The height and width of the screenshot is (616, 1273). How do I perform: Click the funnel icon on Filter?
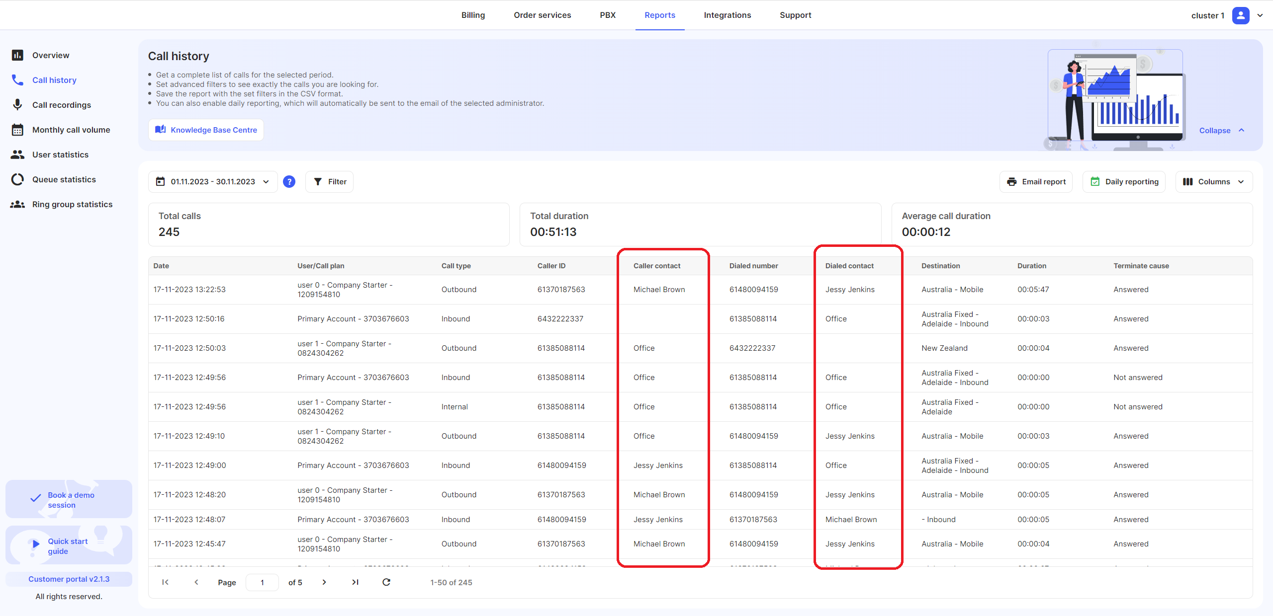318,182
